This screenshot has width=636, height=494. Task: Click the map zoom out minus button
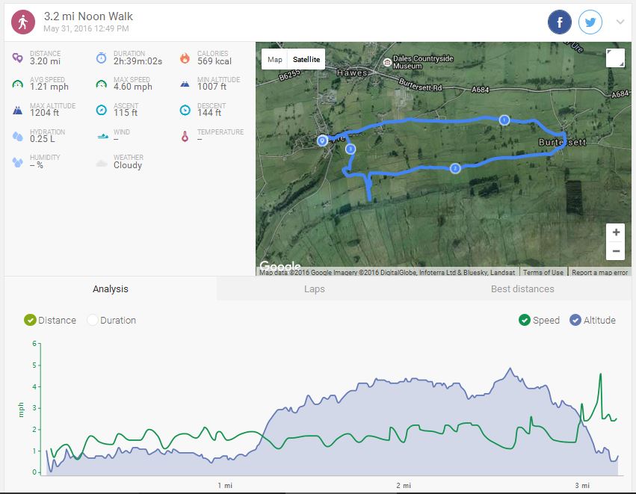point(614,251)
